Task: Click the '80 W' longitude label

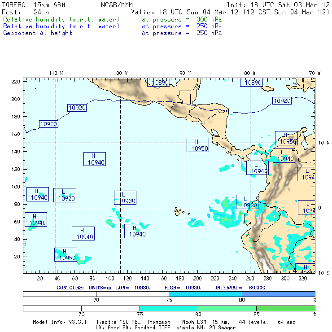Action: [x=250, y=73]
